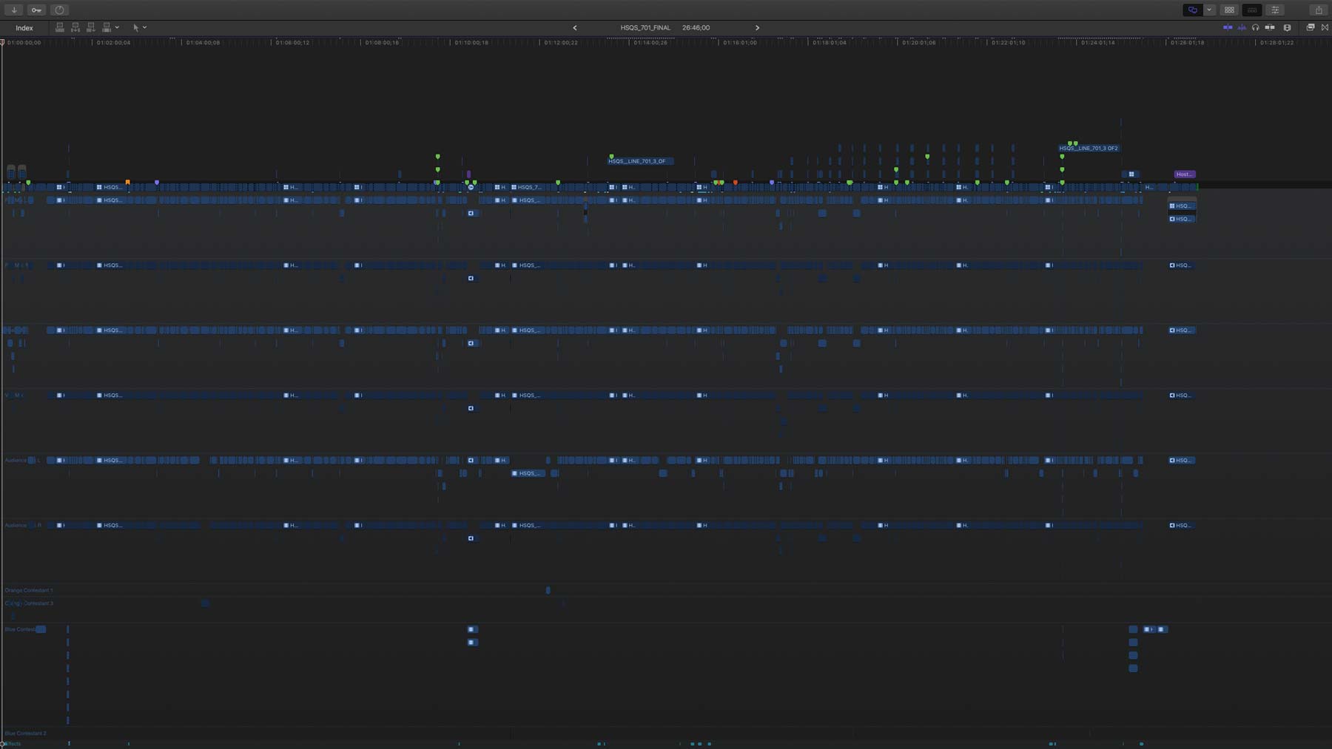Toggle the Timeline visibility button

click(x=1252, y=10)
